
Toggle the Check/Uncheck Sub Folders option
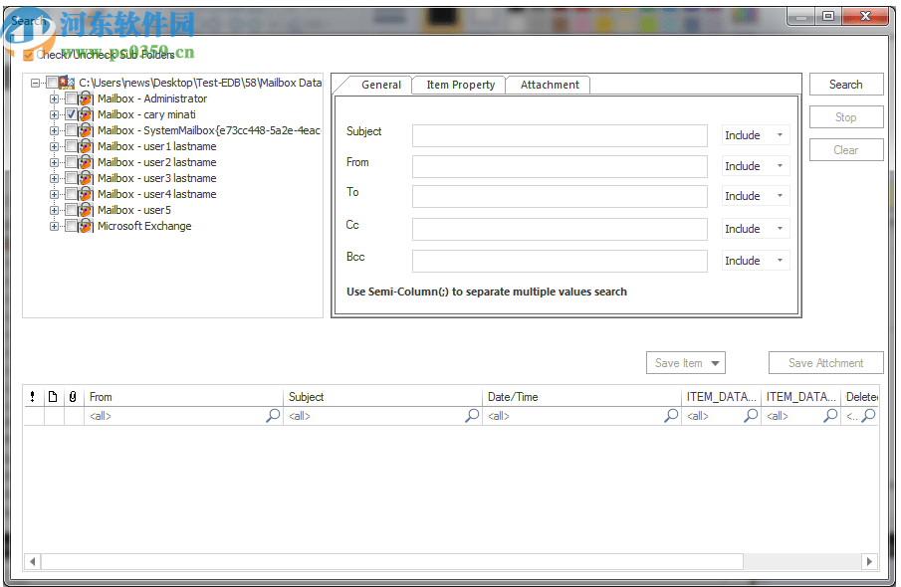(30, 55)
